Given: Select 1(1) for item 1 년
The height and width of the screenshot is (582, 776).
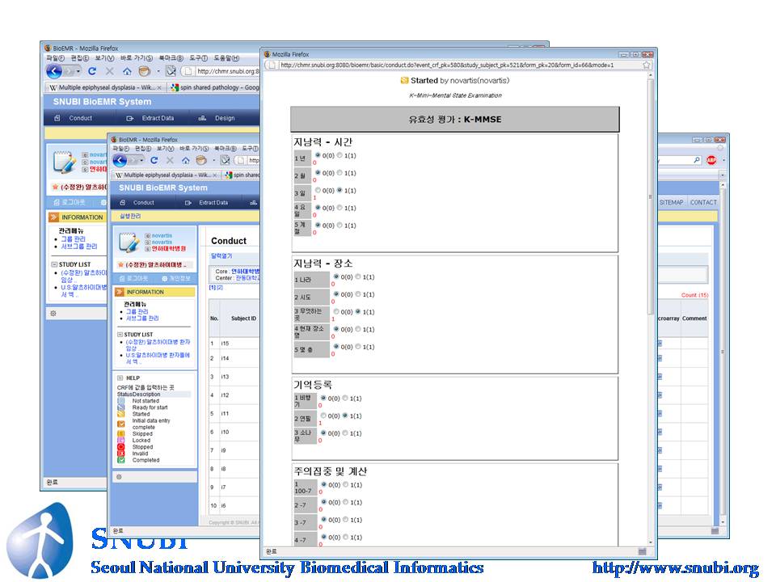Looking at the screenshot, I should (339, 155).
